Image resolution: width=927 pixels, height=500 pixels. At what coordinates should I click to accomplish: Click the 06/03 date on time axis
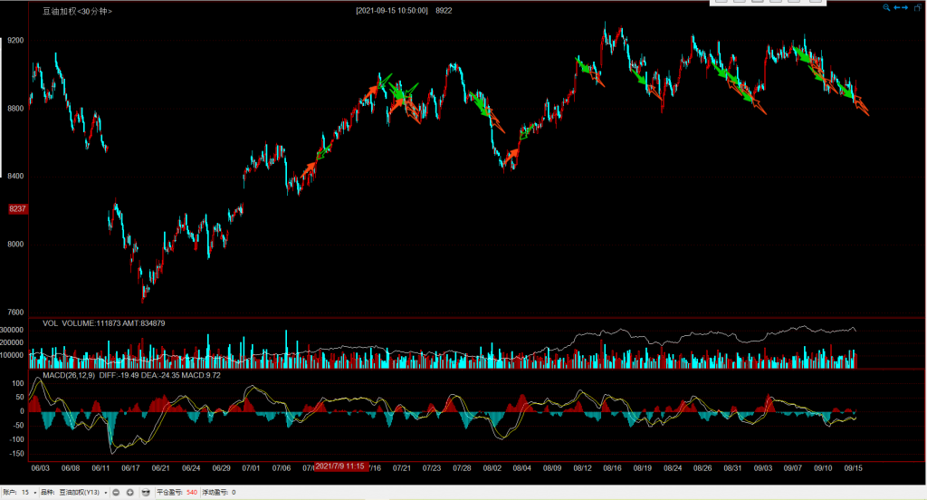click(41, 468)
